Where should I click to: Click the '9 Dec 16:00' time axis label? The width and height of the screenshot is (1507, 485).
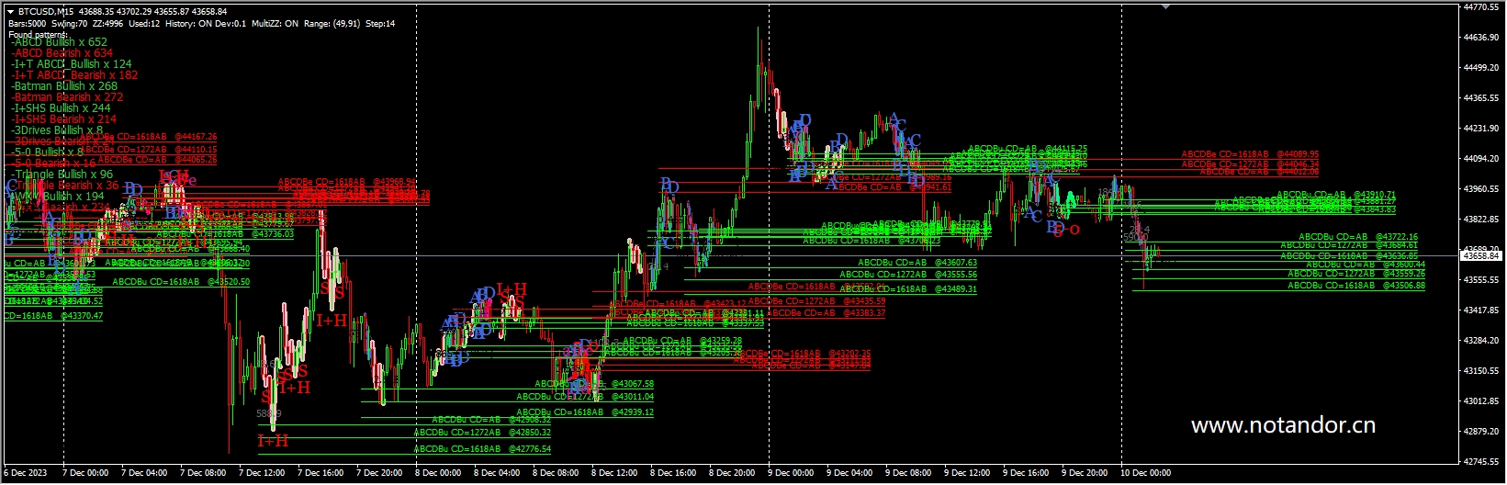pos(1026,473)
